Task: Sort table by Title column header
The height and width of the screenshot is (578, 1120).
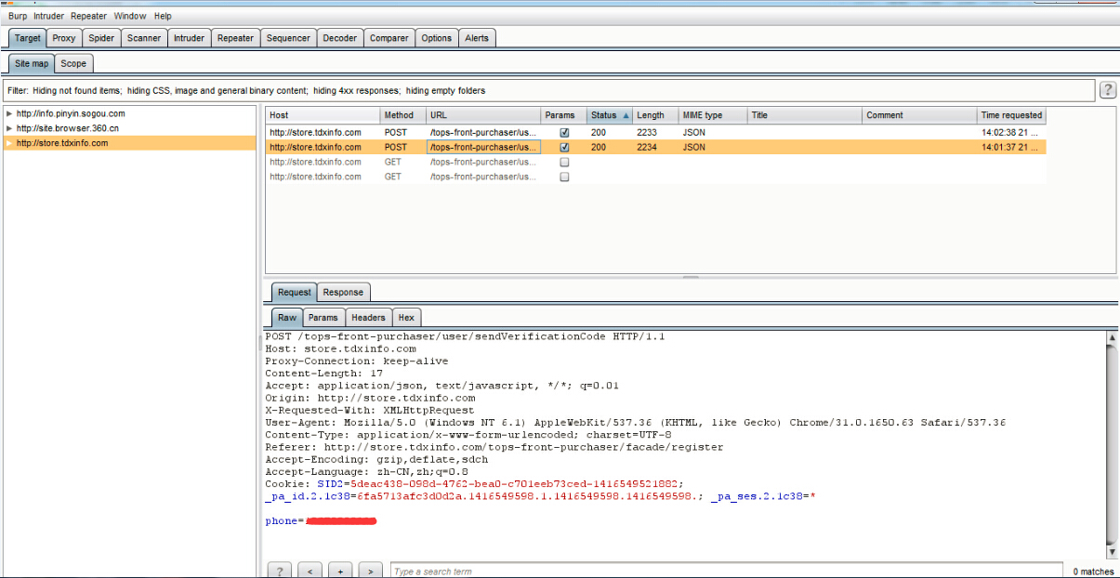Action: click(x=804, y=115)
